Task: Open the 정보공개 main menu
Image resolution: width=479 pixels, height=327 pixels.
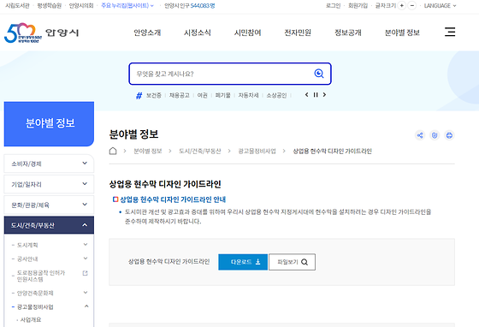Action: click(348, 33)
